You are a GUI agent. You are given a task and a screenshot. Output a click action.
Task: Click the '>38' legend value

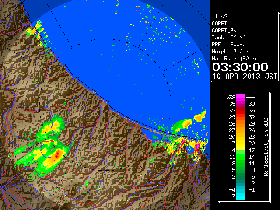231,97
